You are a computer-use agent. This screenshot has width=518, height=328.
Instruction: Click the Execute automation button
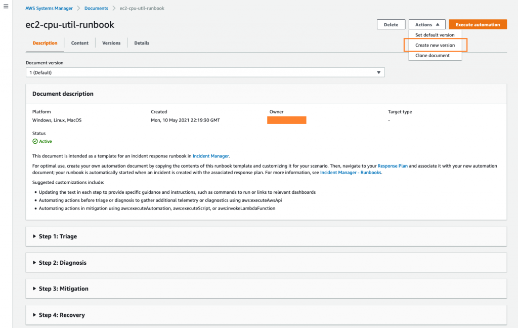477,24
